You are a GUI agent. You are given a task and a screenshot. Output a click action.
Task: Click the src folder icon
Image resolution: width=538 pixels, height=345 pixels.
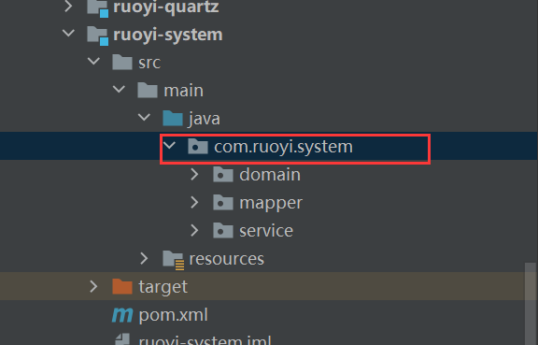point(122,63)
